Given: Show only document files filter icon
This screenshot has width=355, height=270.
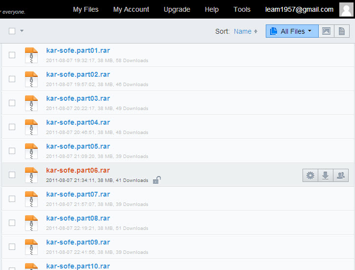Looking at the screenshot, I should coord(342,31).
